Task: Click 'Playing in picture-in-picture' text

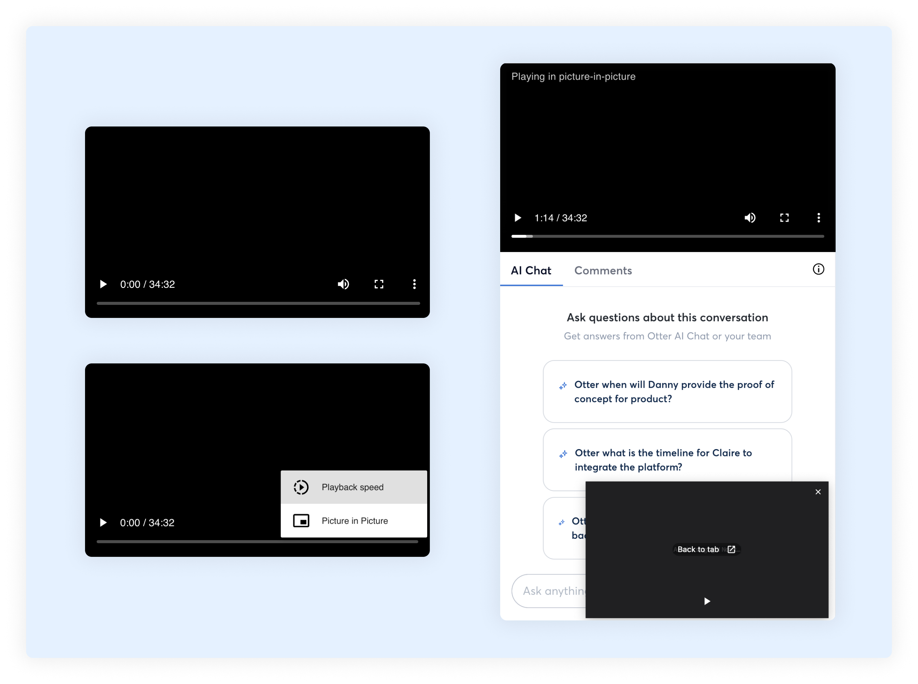Action: [573, 77]
